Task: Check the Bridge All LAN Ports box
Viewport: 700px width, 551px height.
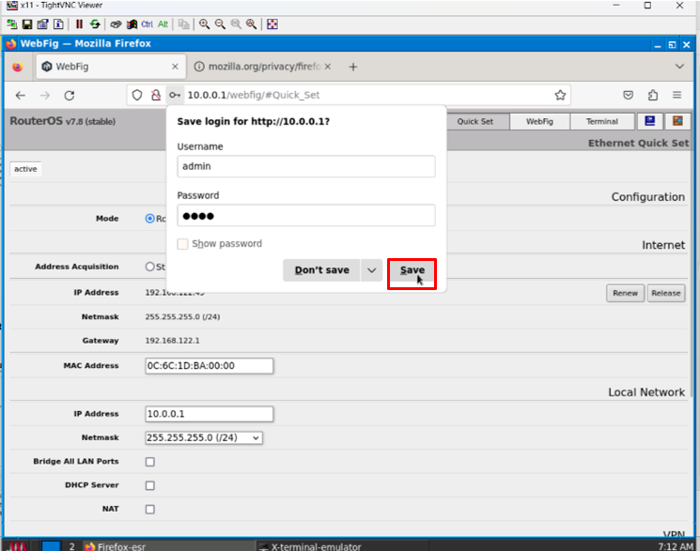Action: (x=149, y=462)
